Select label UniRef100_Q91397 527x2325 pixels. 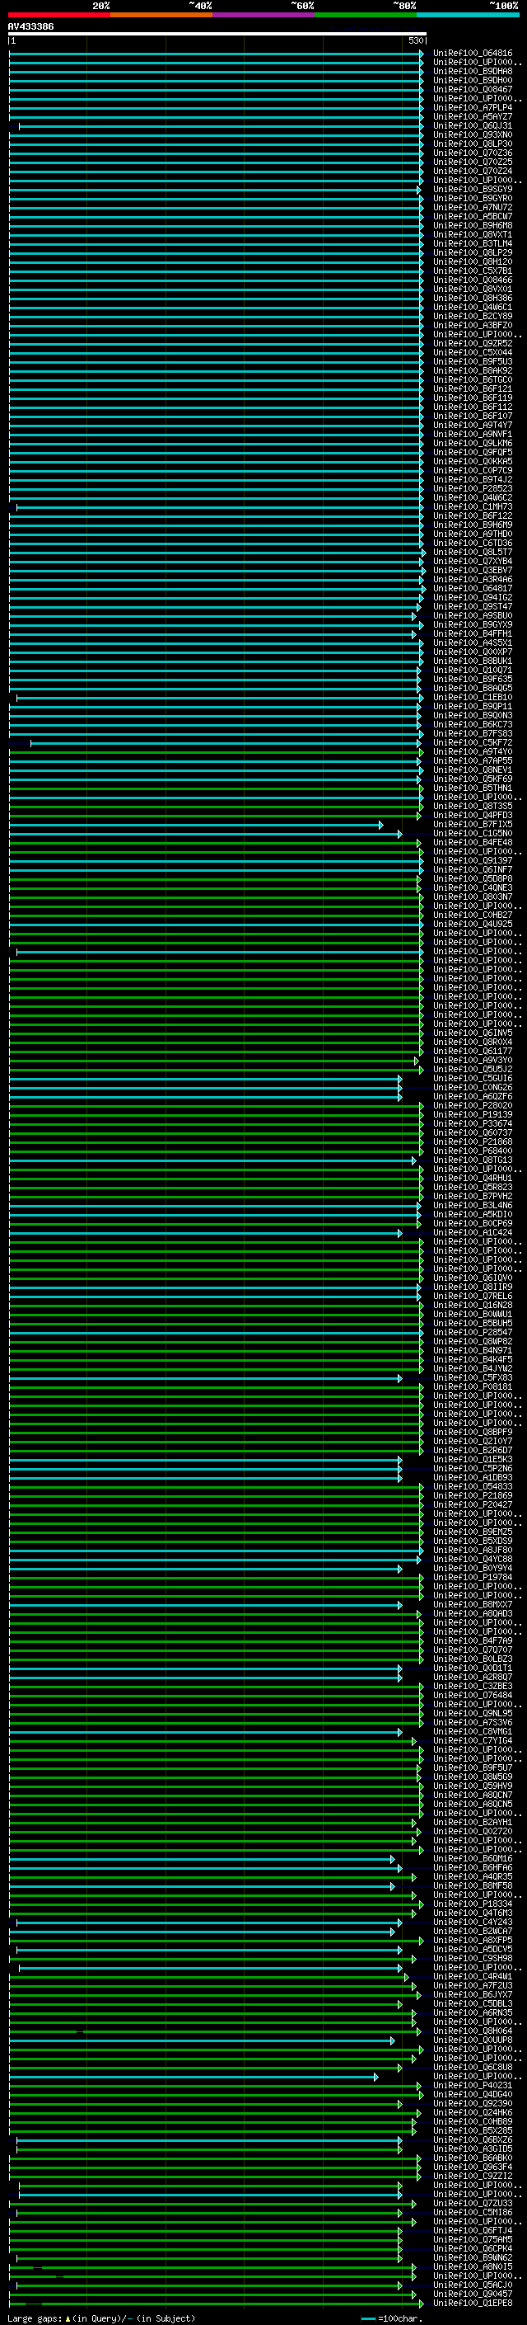473,860
